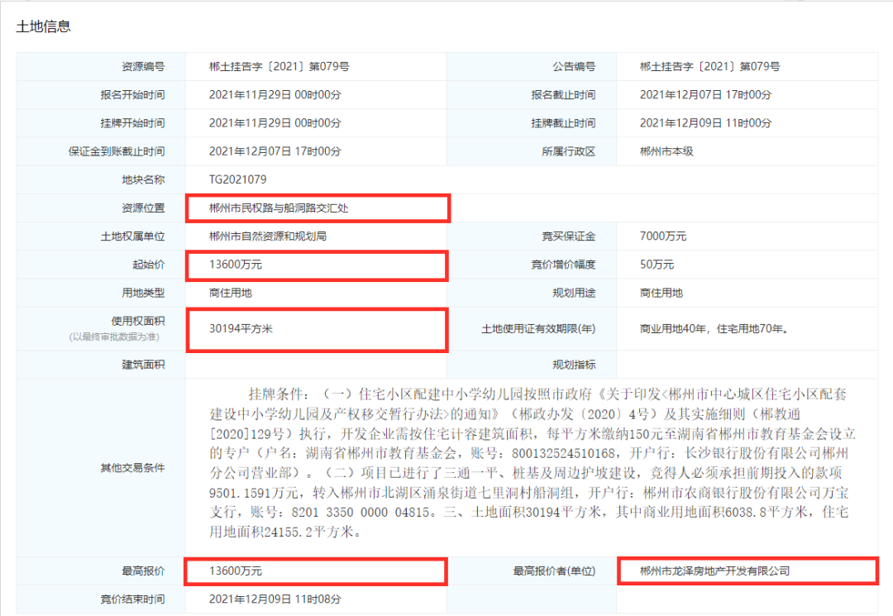
Task: Select the location 郴州市民权路与船洞路交汇处
Action: click(x=279, y=208)
